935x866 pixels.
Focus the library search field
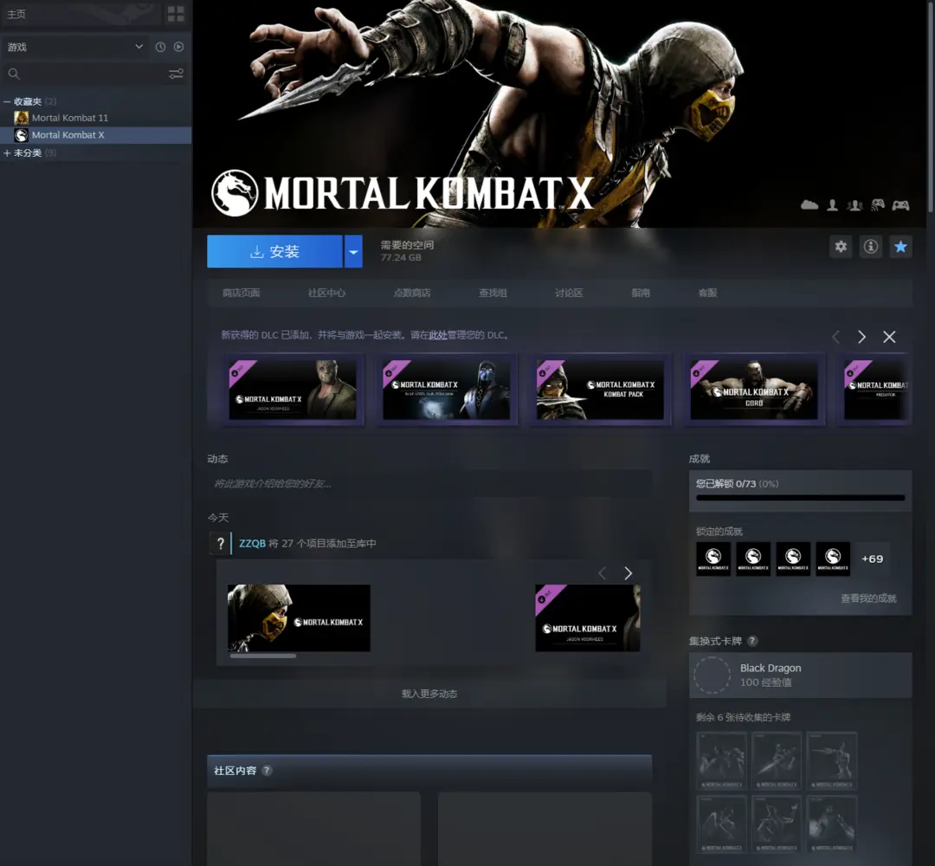pyautogui.click(x=93, y=74)
